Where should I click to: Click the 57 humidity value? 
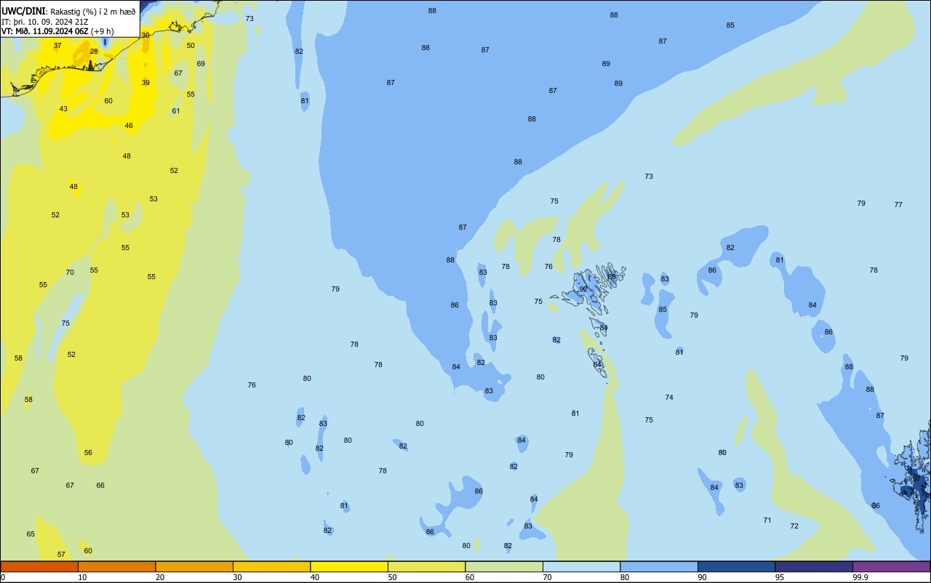coord(61,555)
